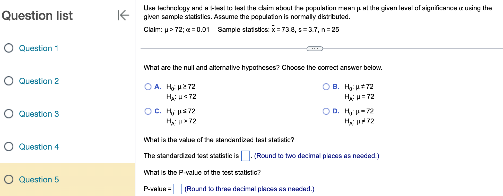Open Question 3
503x196 pixels.
39,114
